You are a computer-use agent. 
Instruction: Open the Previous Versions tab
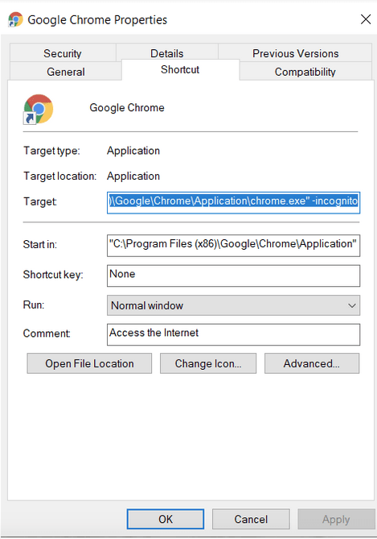pyautogui.click(x=295, y=53)
